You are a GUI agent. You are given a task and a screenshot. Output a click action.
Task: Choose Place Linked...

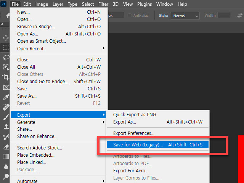(x=59, y=162)
